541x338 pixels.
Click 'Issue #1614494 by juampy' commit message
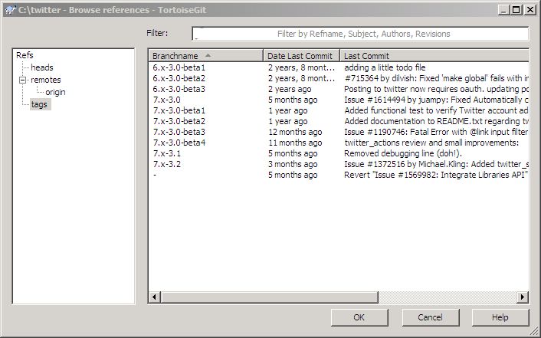point(437,100)
